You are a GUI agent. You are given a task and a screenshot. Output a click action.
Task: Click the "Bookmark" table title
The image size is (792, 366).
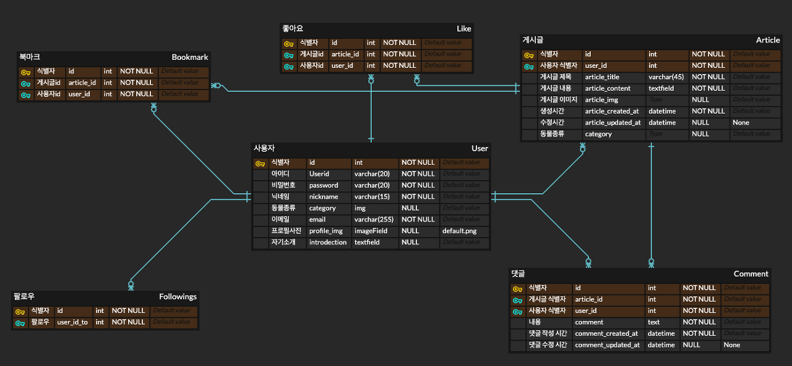(190, 57)
